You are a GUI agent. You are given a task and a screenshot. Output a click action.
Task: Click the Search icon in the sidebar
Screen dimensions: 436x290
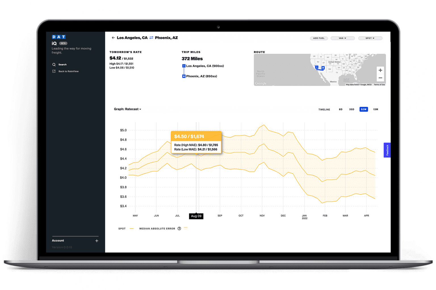point(54,64)
